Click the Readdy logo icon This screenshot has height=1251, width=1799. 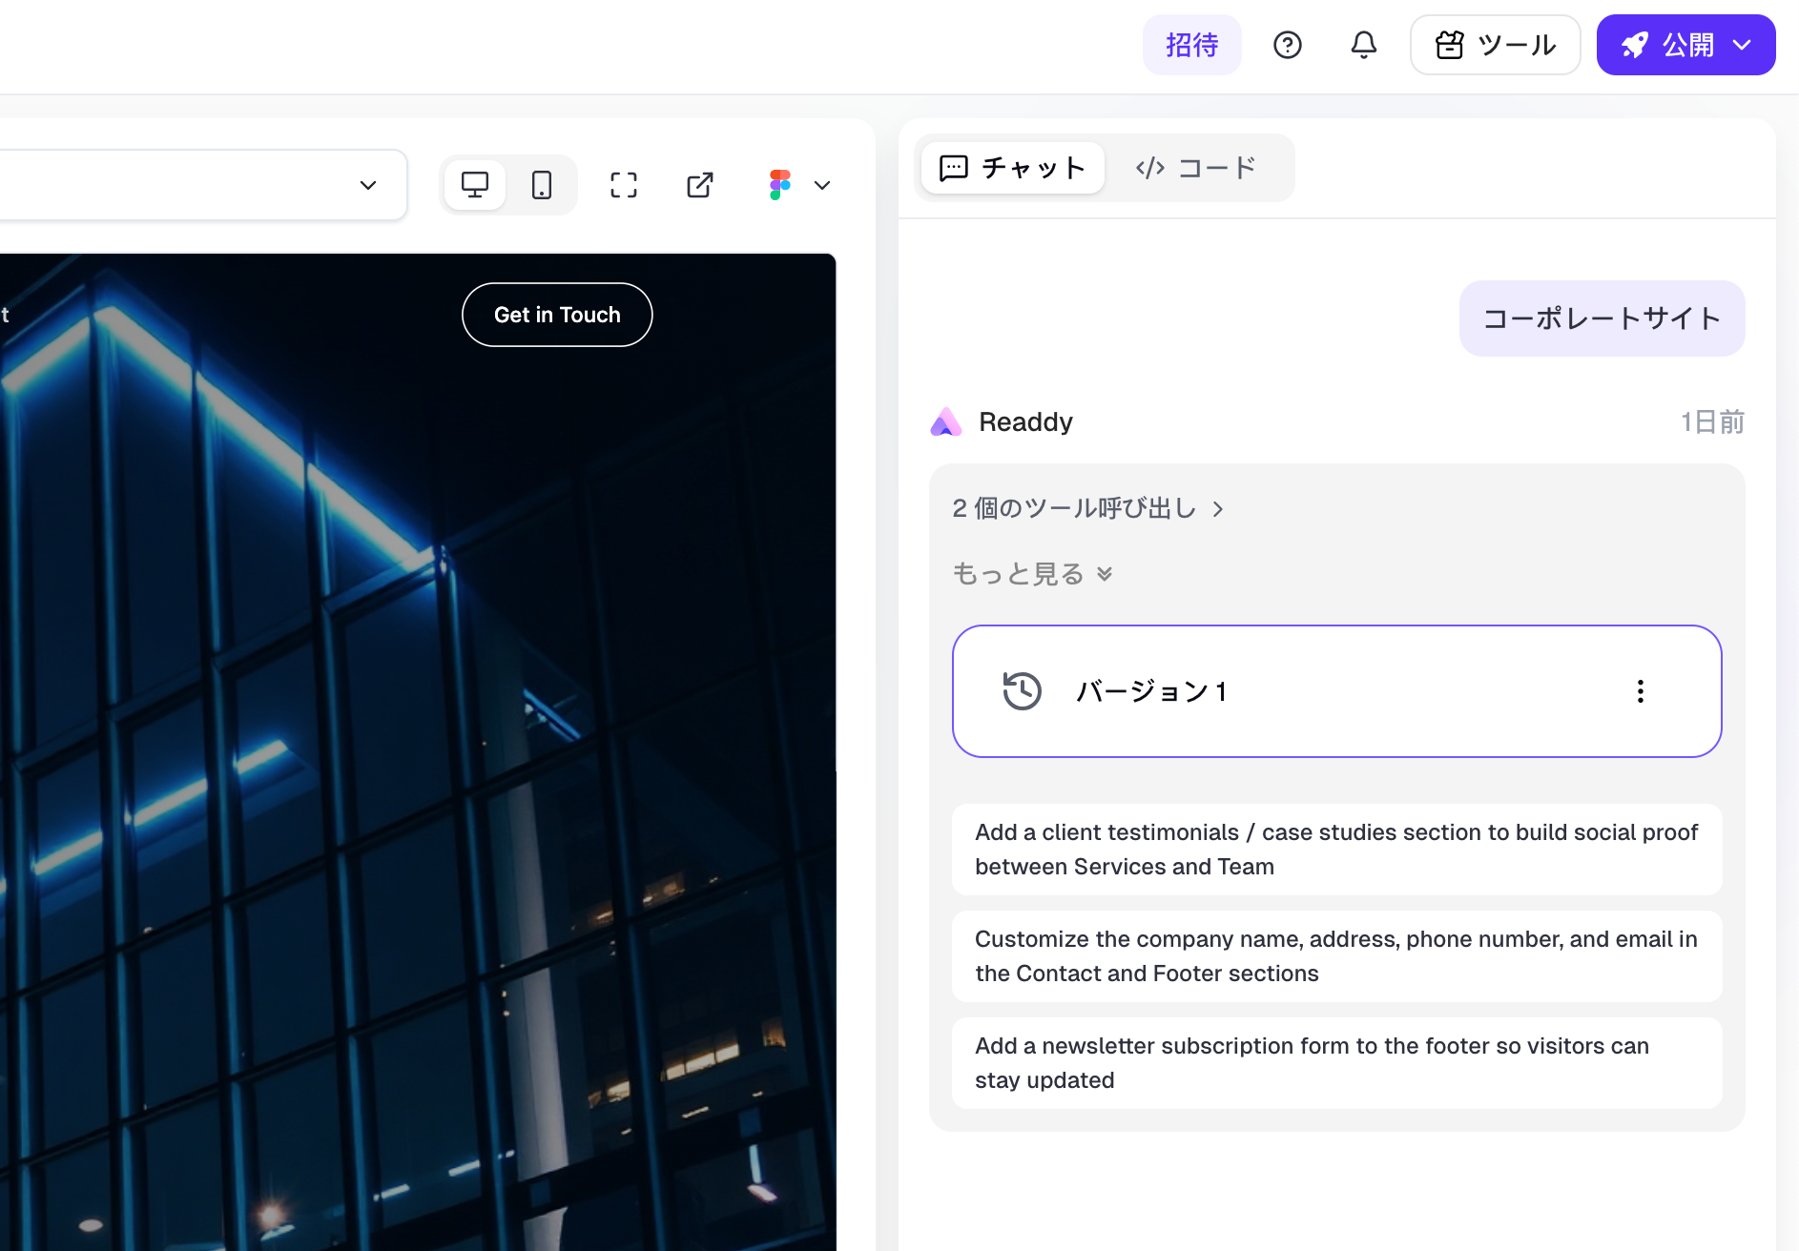coord(946,421)
